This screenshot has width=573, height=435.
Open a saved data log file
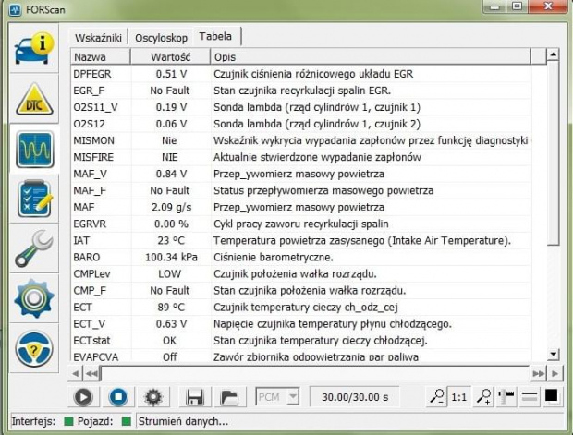tap(229, 397)
